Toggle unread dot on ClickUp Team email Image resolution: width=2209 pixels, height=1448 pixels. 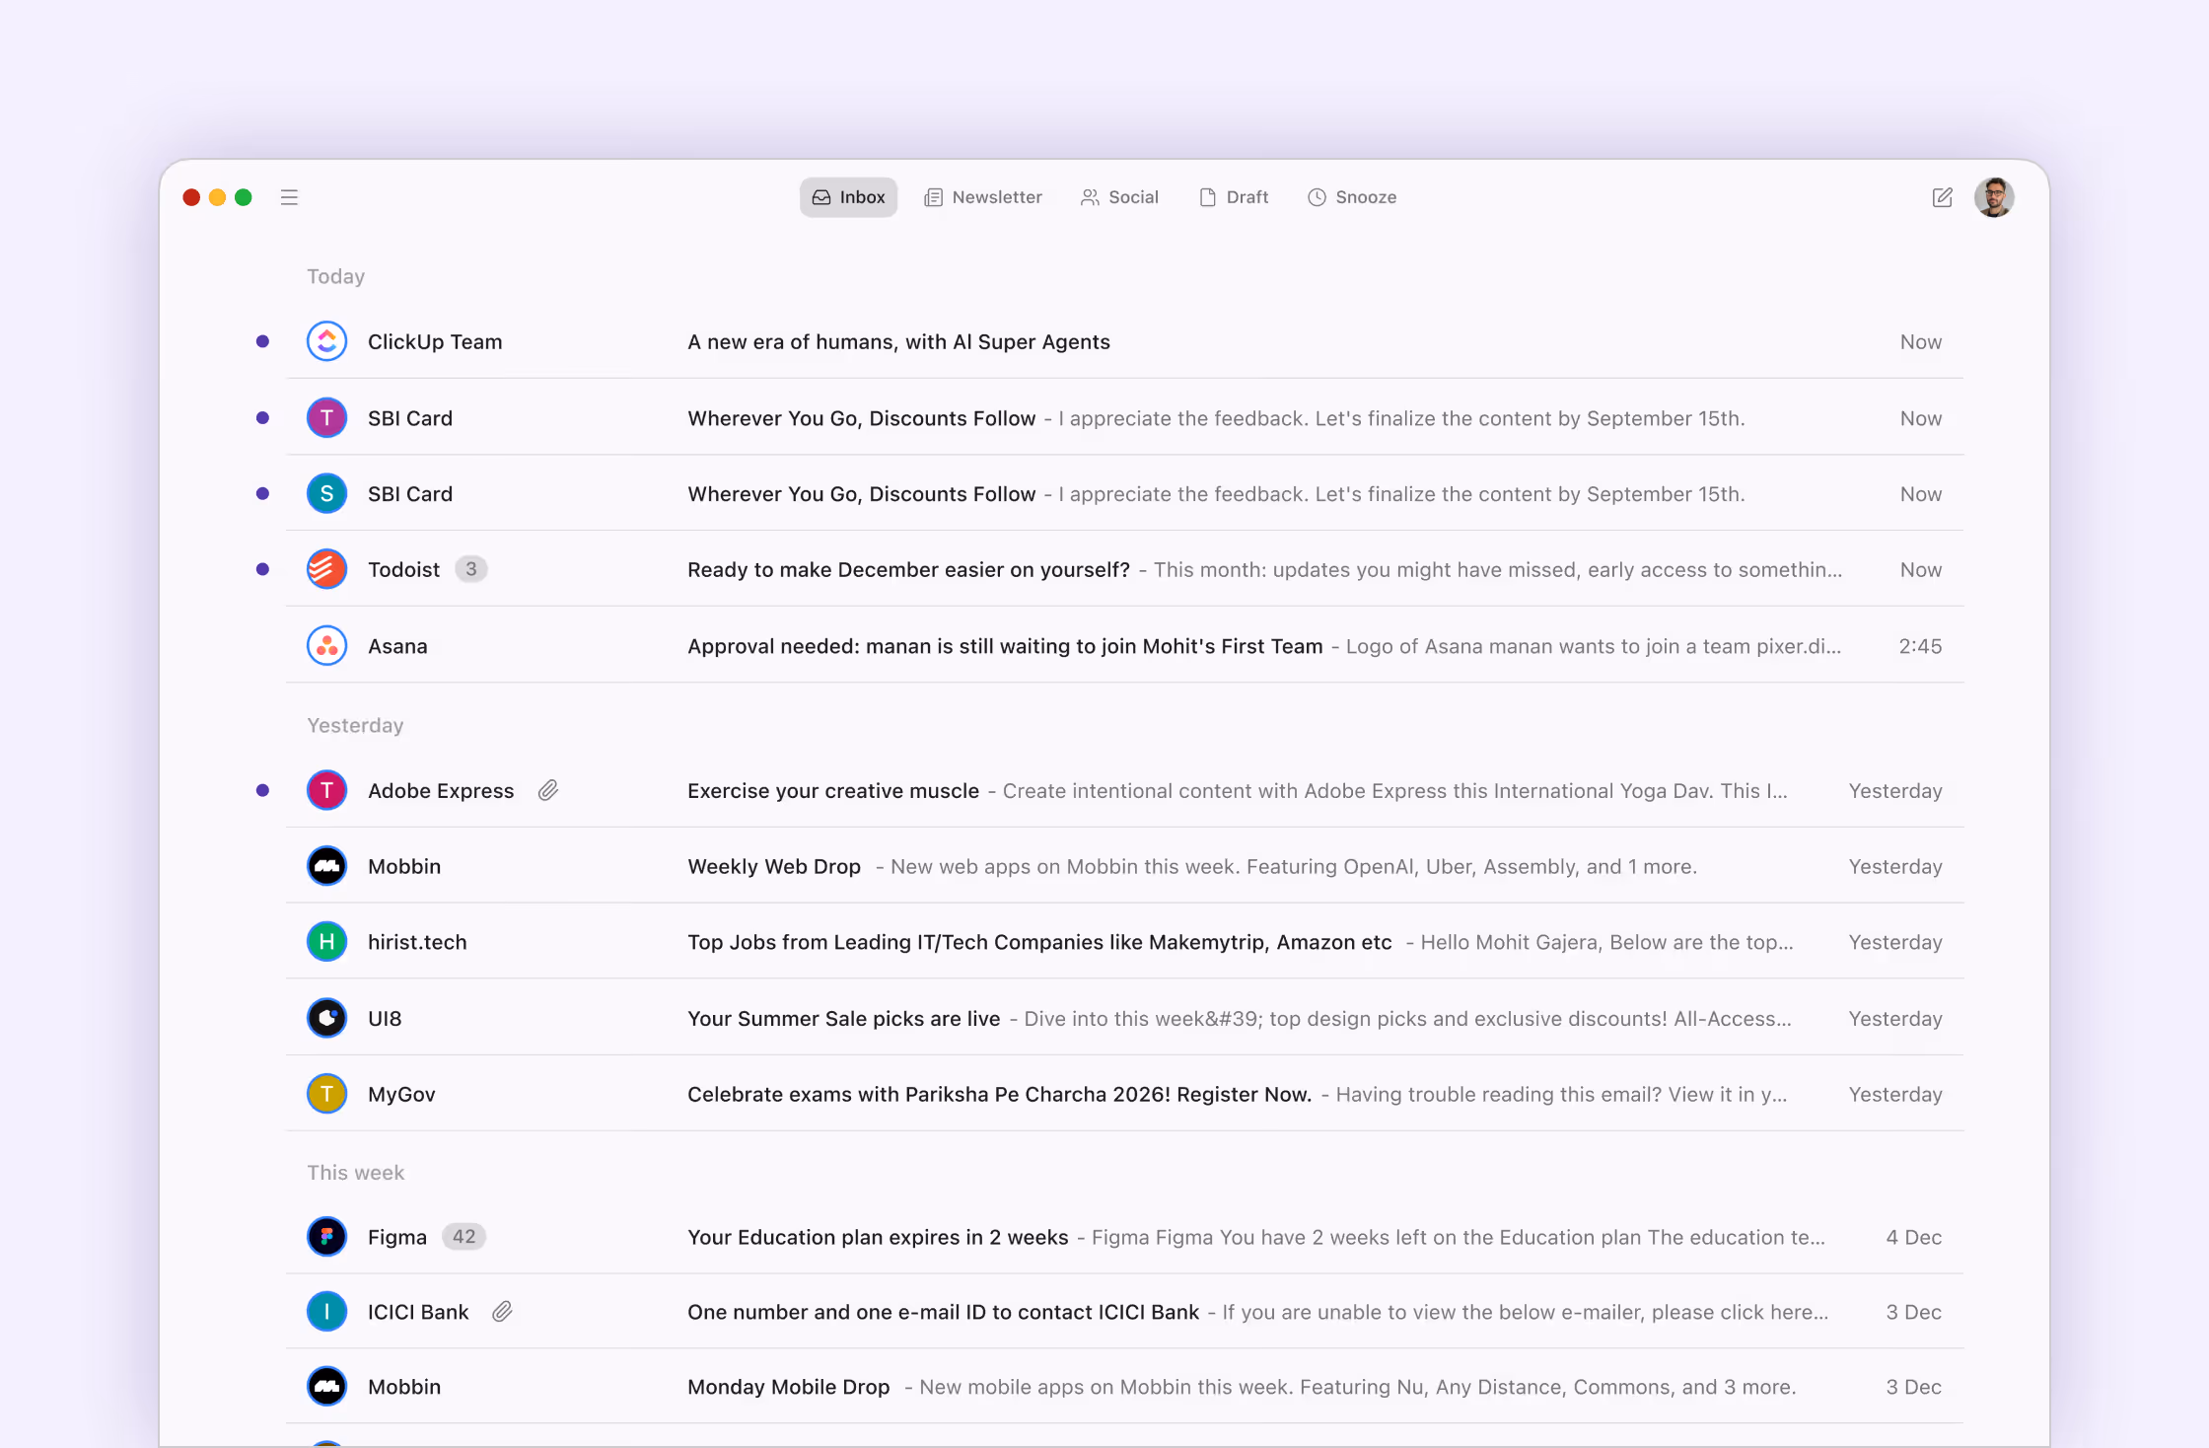262,341
